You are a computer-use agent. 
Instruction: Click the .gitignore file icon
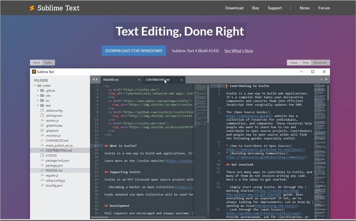tap(42, 131)
